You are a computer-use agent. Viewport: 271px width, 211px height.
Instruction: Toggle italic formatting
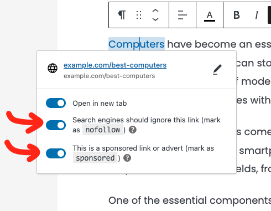(x=257, y=15)
